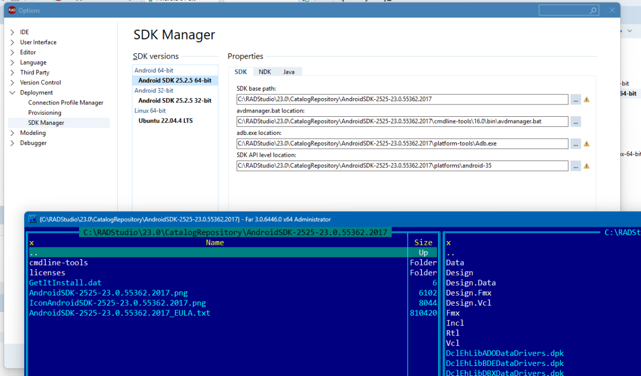
Task: Switch to the SDK tab
Action: 241,71
